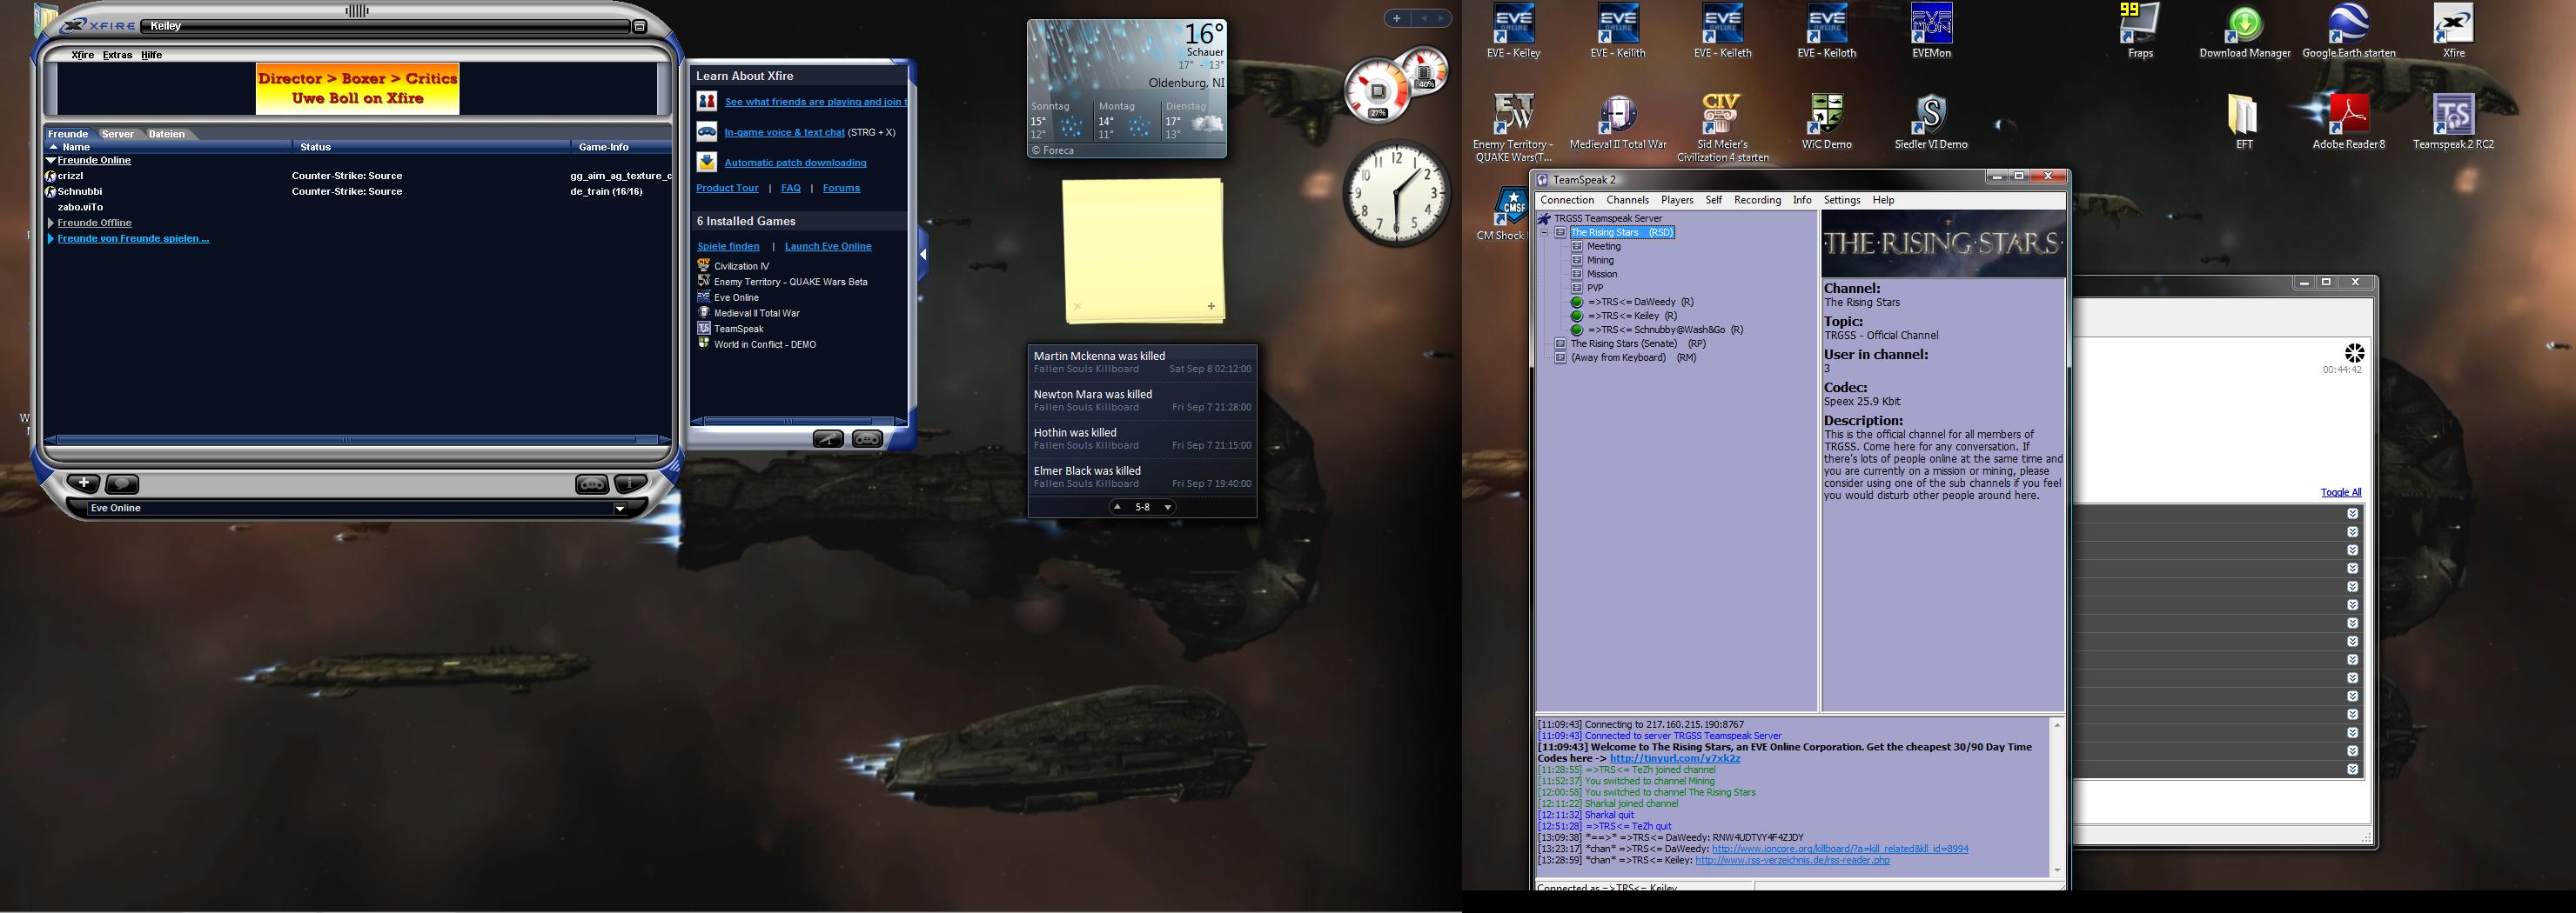Click Xfire add friend plus button
Screen dimensions: 2576x913
tap(83, 483)
